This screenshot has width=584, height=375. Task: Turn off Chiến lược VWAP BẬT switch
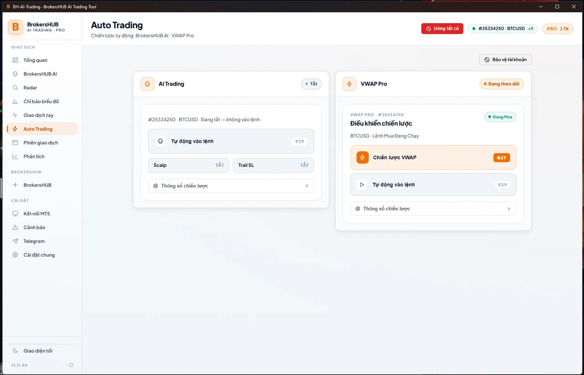pyautogui.click(x=501, y=158)
